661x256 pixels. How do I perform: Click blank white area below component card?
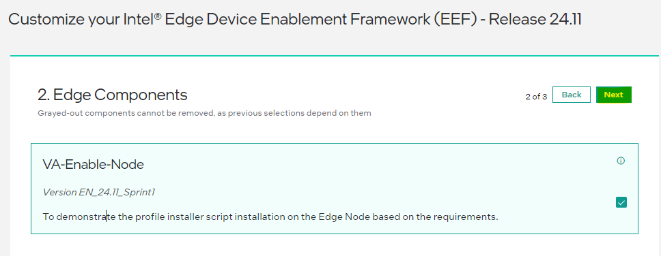pos(335,246)
